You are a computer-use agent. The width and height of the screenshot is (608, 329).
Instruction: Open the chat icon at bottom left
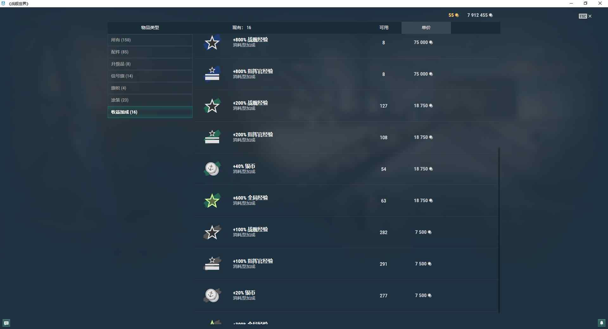pos(6,323)
